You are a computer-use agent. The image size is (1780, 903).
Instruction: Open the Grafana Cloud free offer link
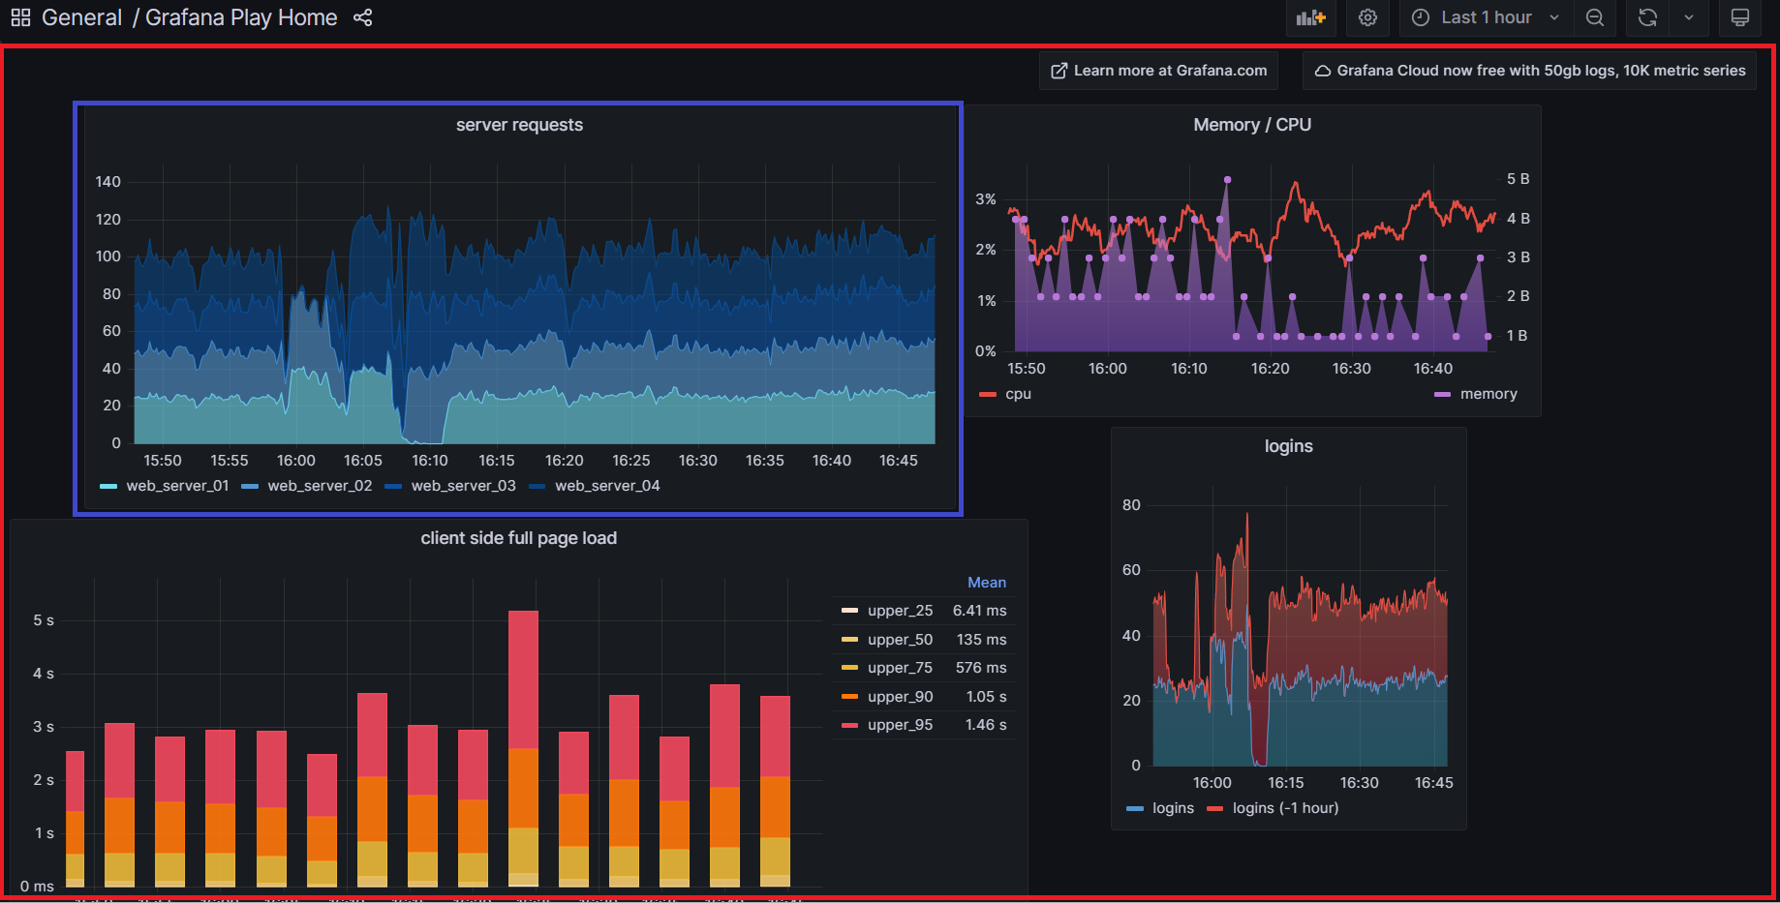point(1530,71)
